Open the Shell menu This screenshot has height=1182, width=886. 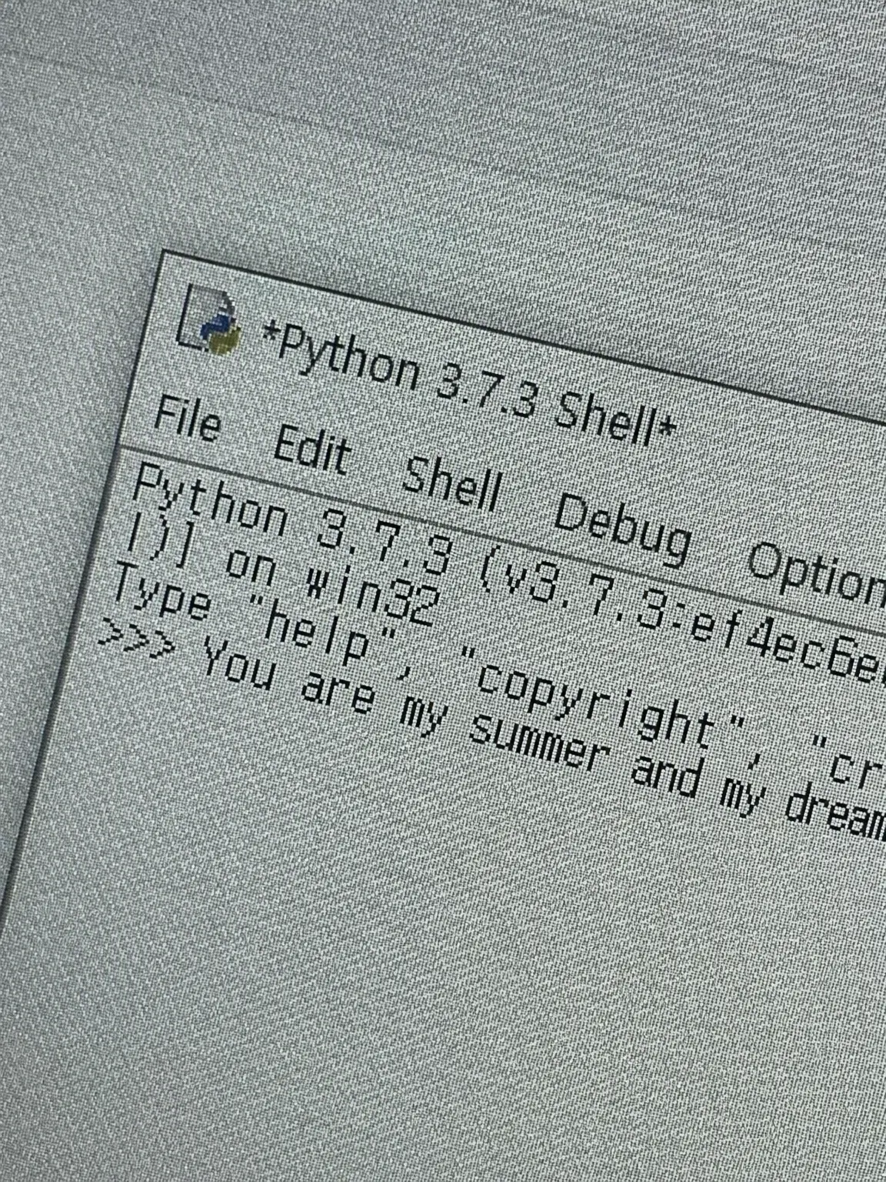(453, 484)
